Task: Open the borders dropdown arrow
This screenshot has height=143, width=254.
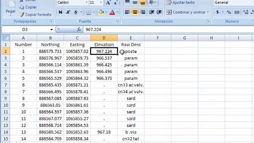Action: point(94,12)
